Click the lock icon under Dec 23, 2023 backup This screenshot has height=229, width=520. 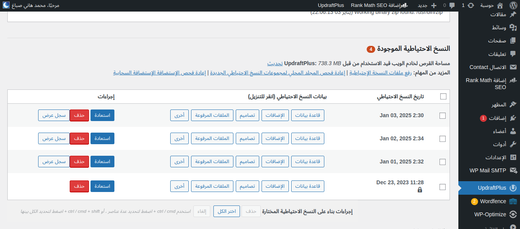point(420,190)
